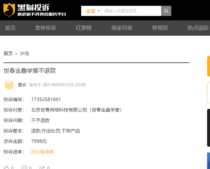Click the 黑猫投诉 site name text
Image resolution: width=210 pixels, height=169 pixels.
33,7
